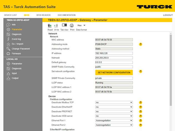The height and width of the screenshot is (131, 175).
Task: Click the parameter list vertical scrollbar
Action: (171, 70)
